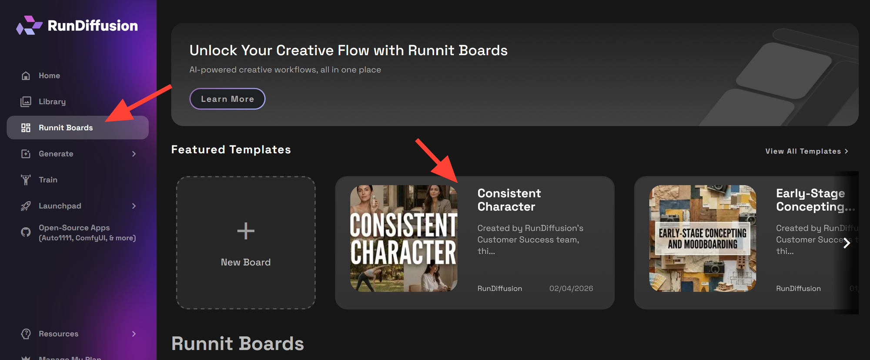The image size is (870, 360).
Task: Click the Resources question mark icon
Action: click(x=26, y=334)
